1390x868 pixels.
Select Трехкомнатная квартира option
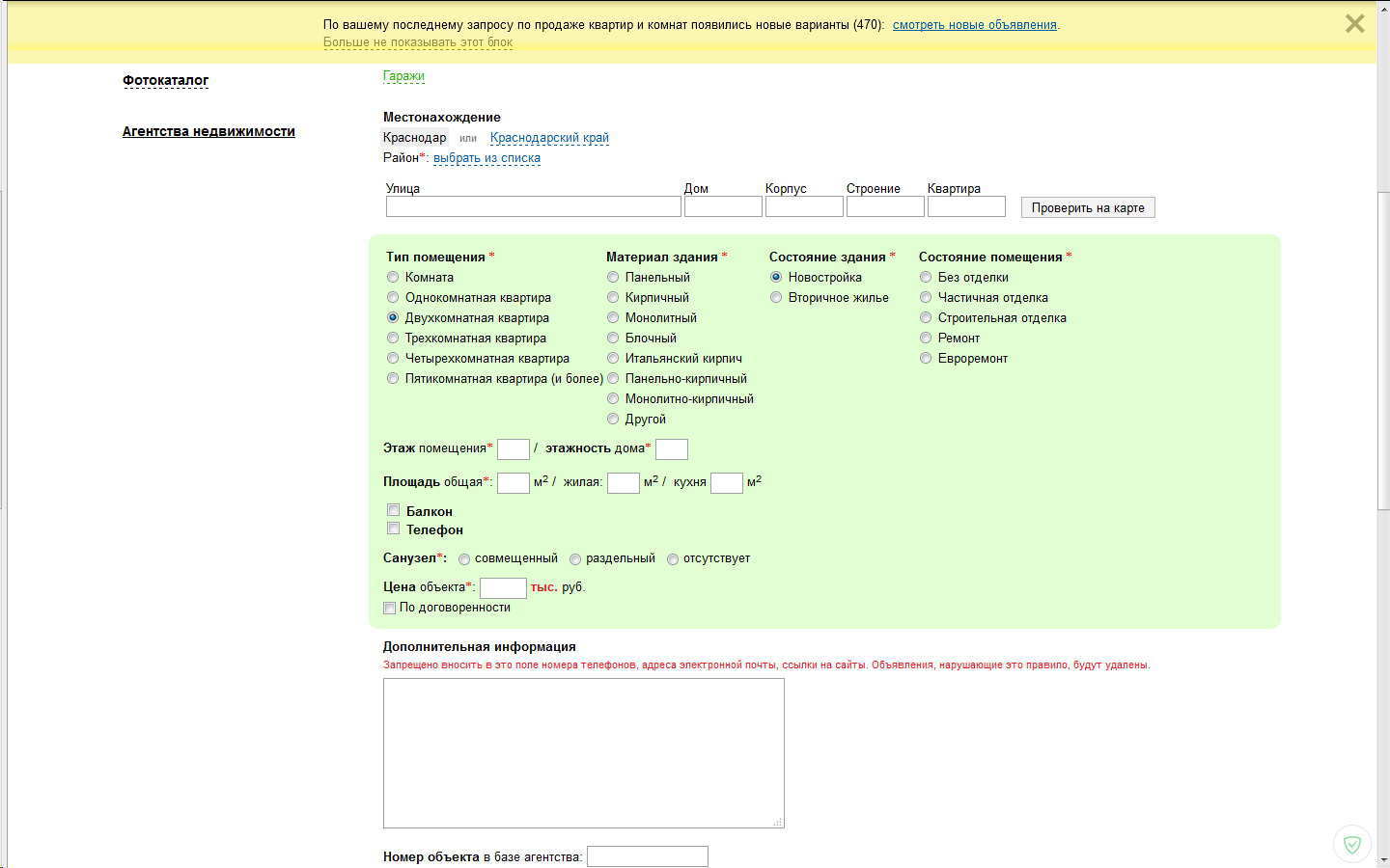pos(393,338)
